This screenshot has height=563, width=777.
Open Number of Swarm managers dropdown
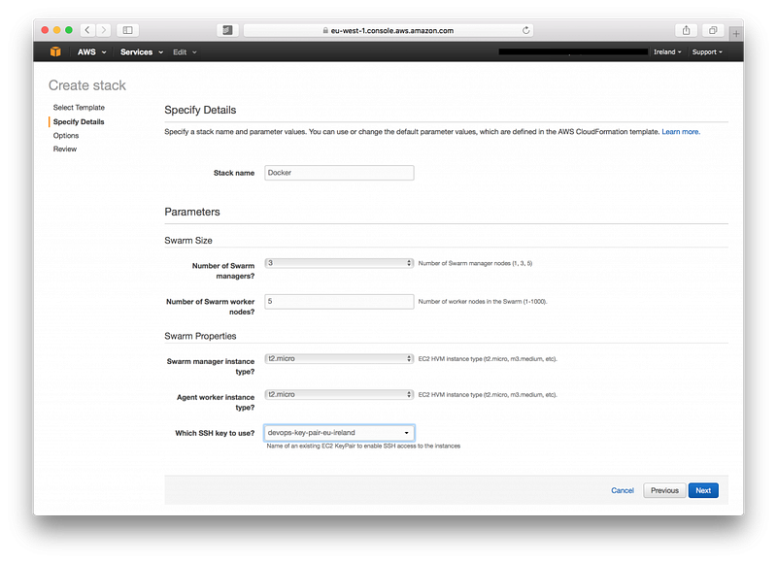[x=339, y=263]
